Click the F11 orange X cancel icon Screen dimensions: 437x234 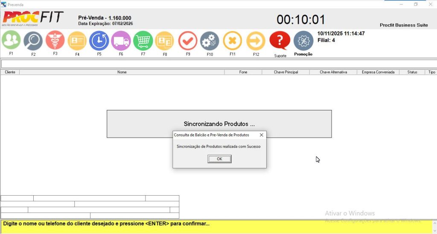point(232,41)
